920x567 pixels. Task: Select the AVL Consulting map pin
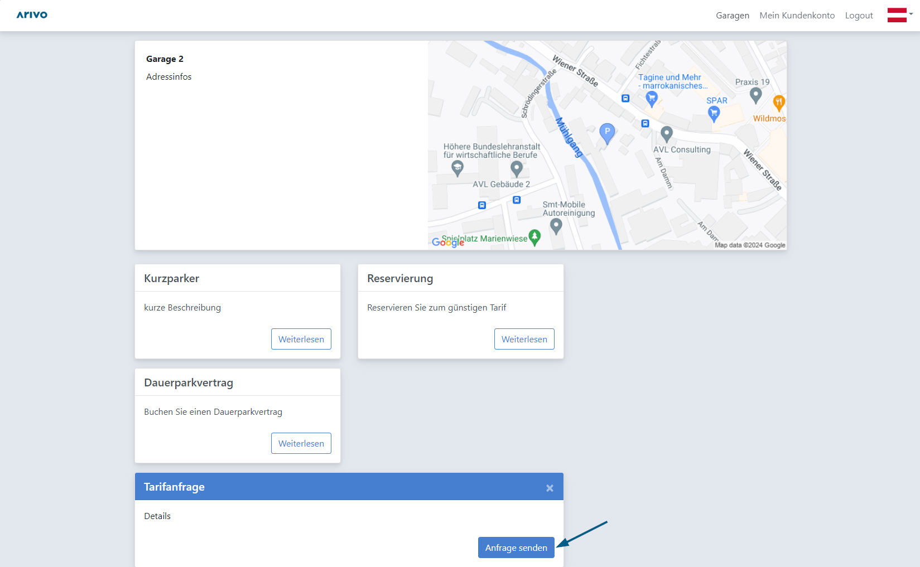tap(666, 134)
